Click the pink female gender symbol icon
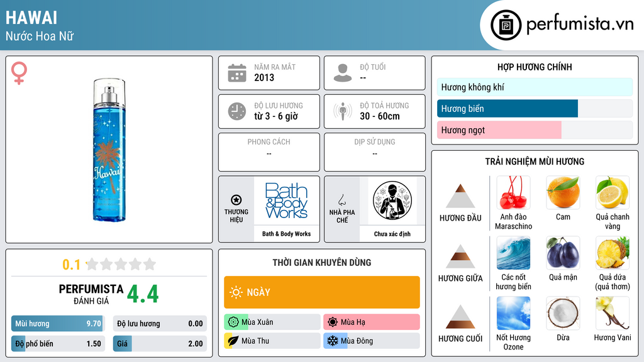 pyautogui.click(x=19, y=73)
